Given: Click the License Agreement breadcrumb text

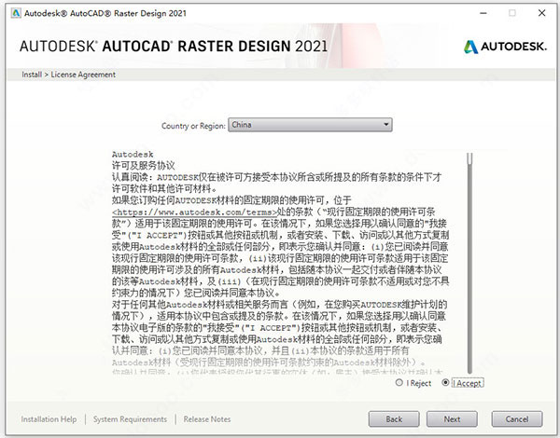Looking at the screenshot, I should click(x=83, y=75).
